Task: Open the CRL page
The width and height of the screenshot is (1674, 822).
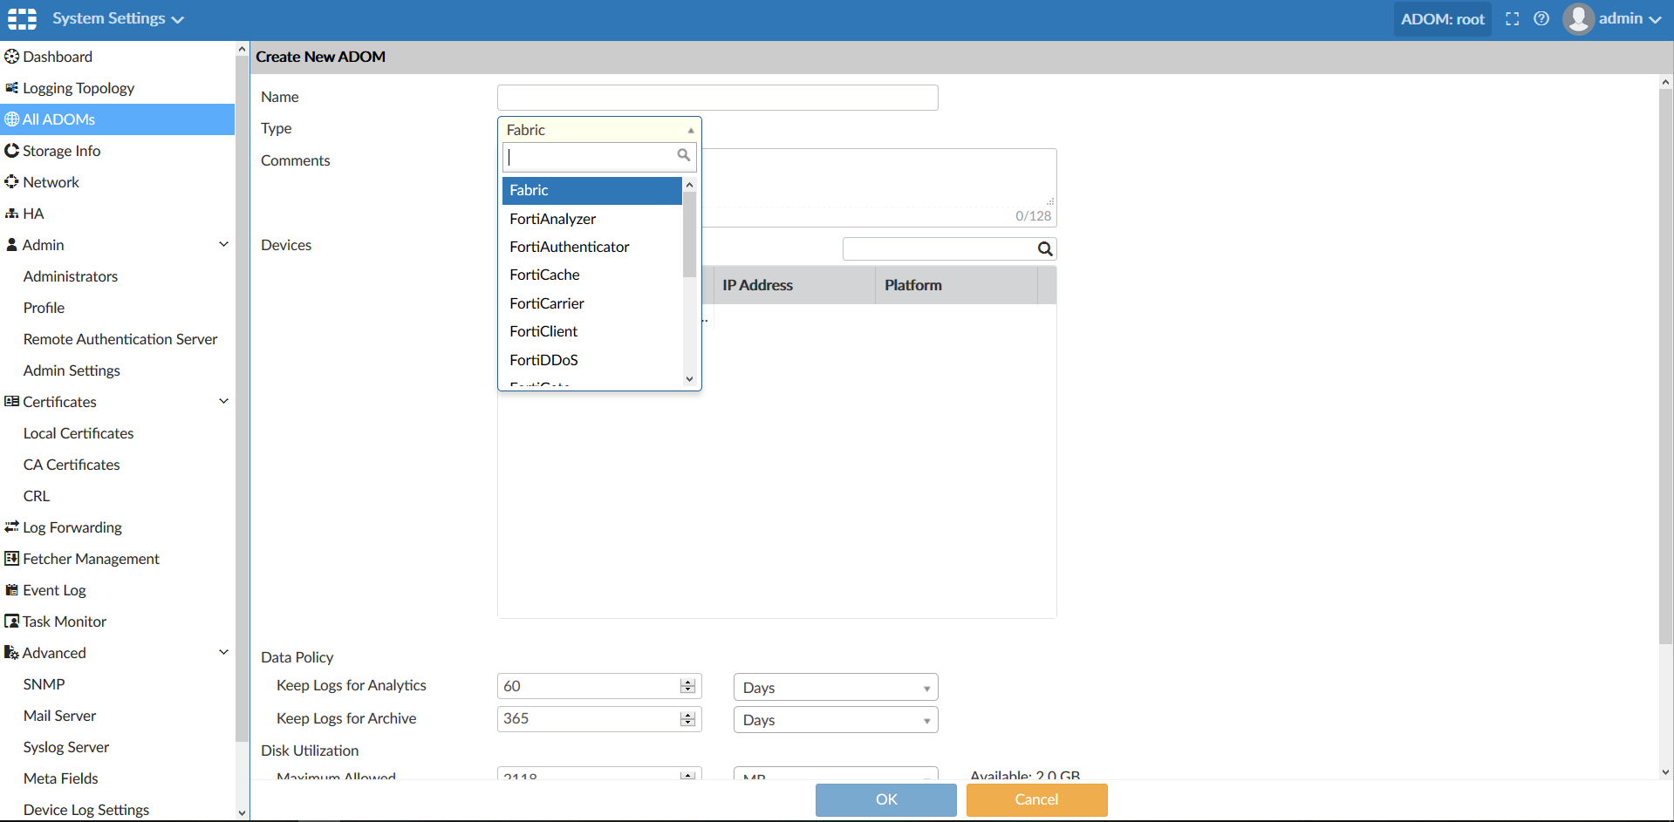Action: 37,496
